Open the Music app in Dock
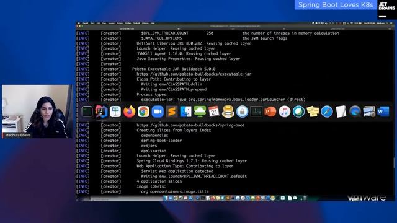This screenshot has width=397, height=223. 284,111
